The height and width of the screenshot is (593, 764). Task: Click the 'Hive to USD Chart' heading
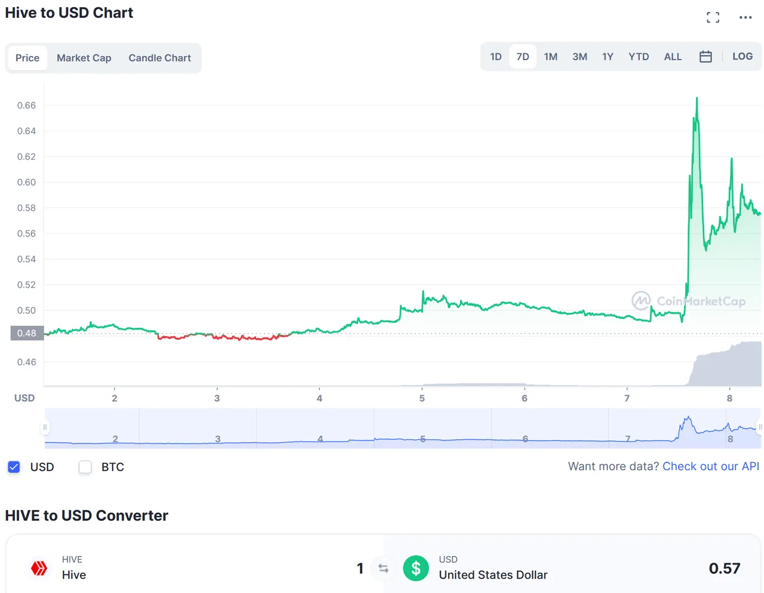(x=69, y=13)
